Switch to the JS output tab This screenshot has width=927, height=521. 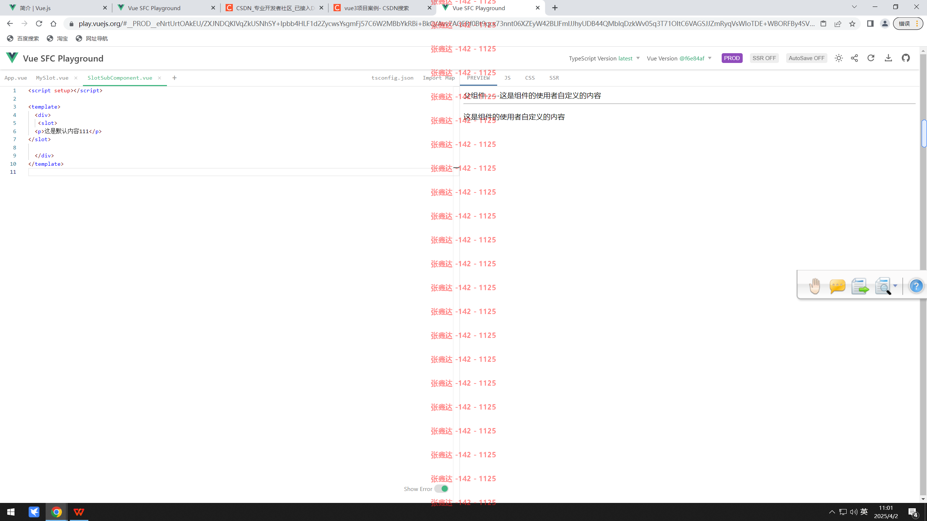tap(507, 78)
